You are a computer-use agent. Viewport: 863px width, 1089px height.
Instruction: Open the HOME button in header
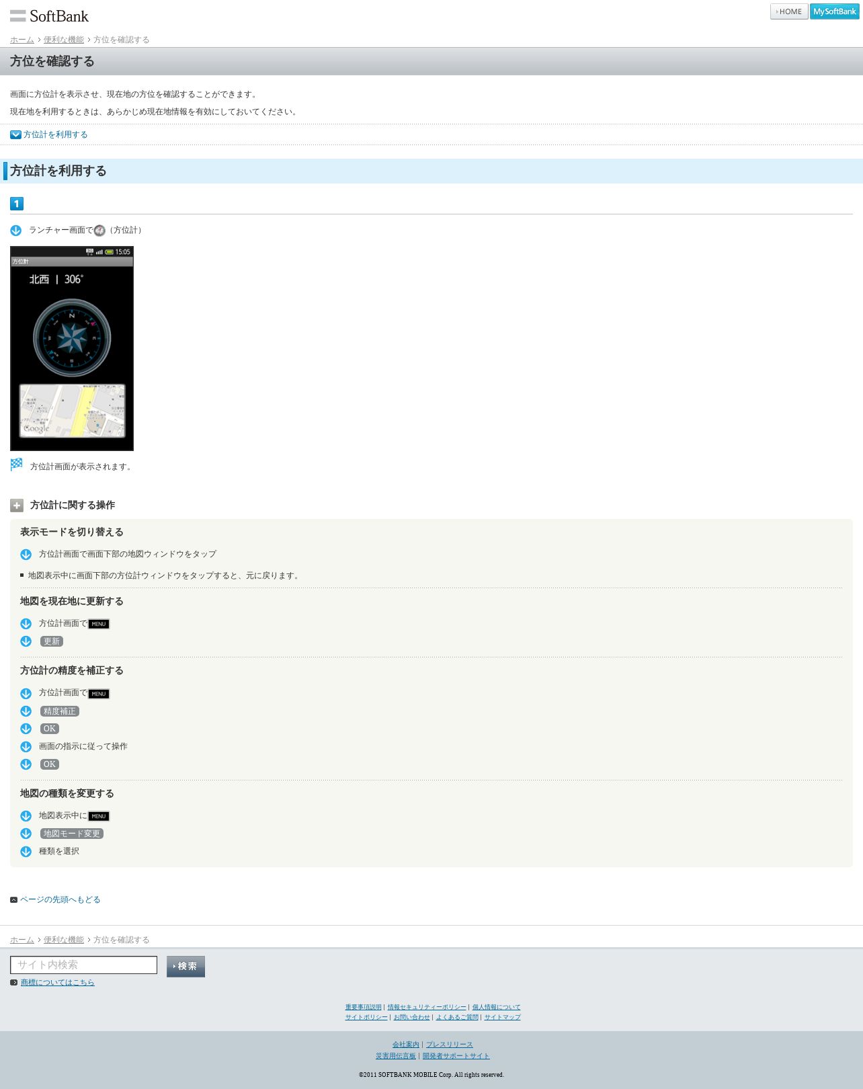(x=789, y=11)
